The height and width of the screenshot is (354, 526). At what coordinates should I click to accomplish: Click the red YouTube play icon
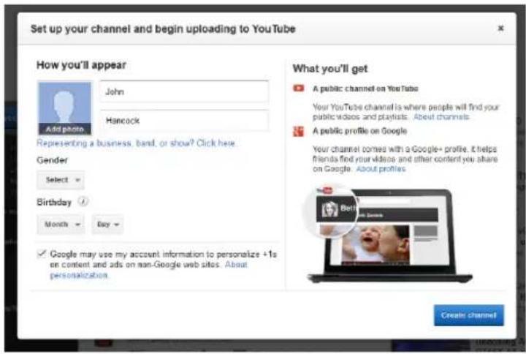(298, 88)
